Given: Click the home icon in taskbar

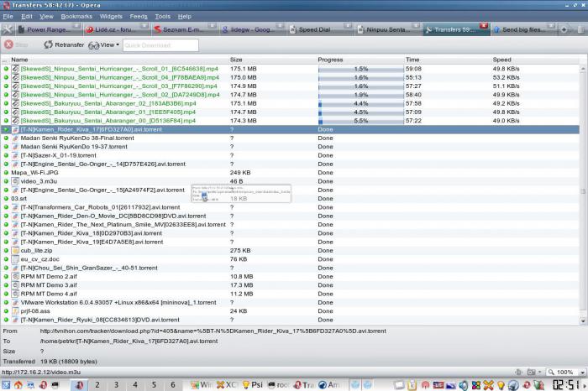Looking at the screenshot, I should [x=18, y=385].
